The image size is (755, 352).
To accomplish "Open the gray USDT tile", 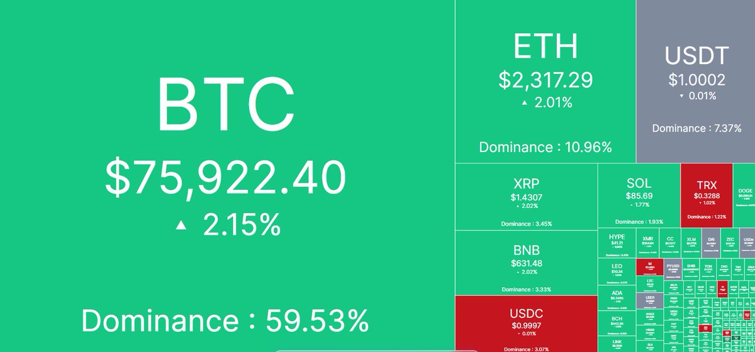I will tap(695, 82).
